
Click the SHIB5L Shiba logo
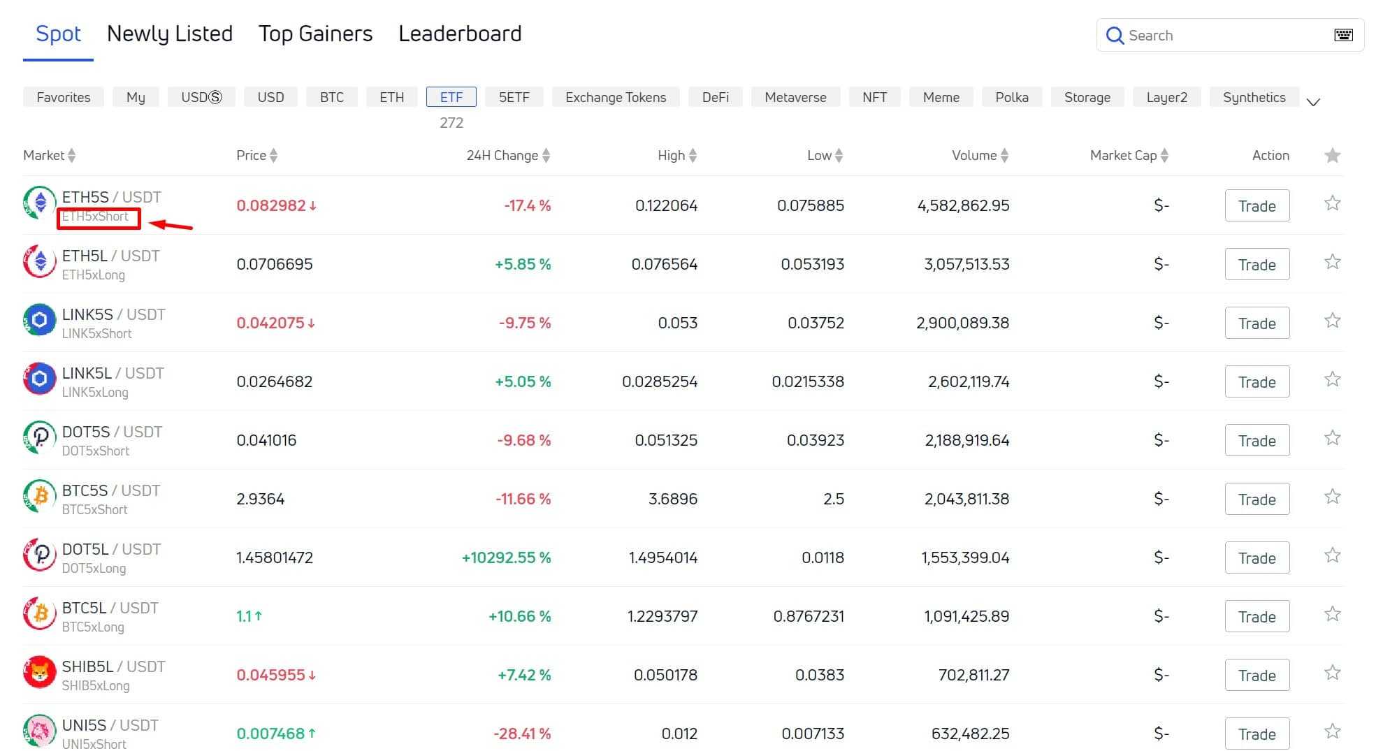(x=40, y=673)
